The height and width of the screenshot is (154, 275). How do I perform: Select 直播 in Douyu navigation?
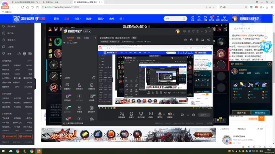[67, 19]
